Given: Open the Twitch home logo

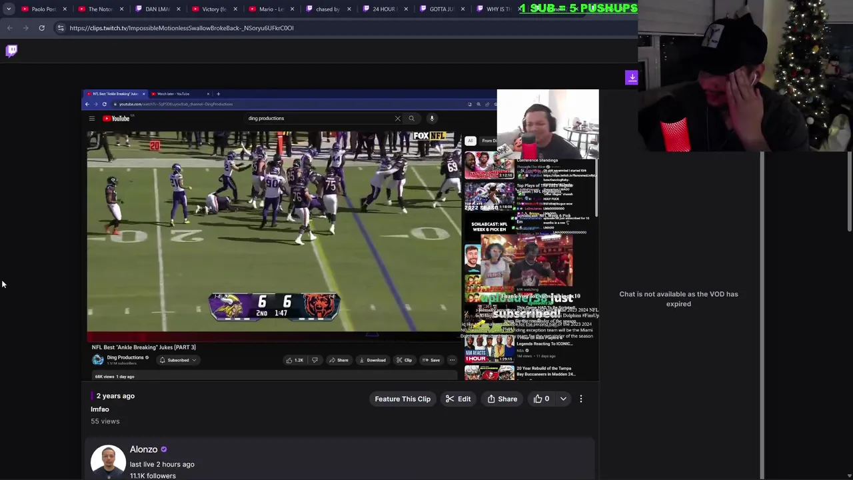Looking at the screenshot, I should click(x=12, y=51).
